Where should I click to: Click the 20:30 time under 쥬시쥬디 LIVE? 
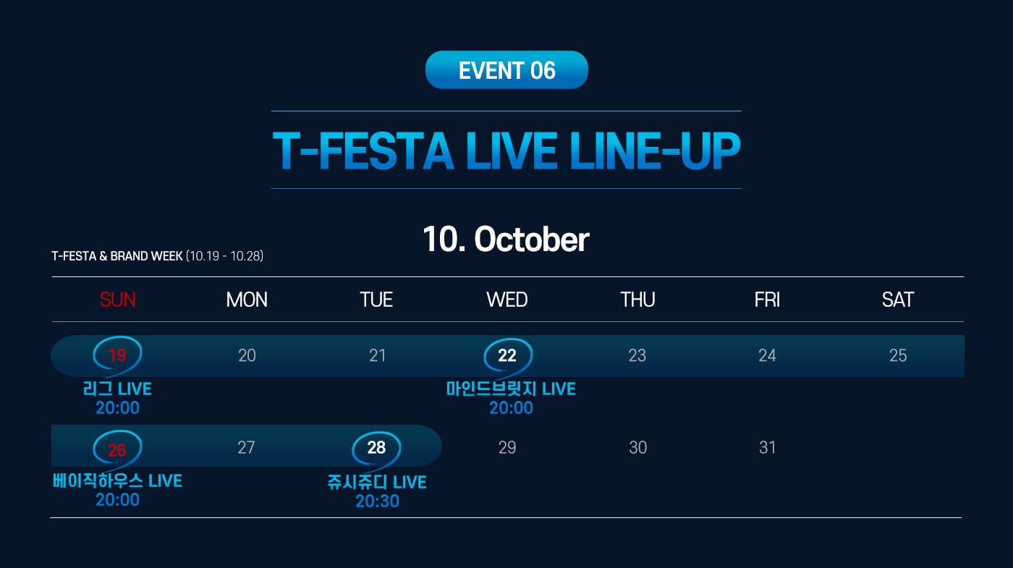[x=377, y=501]
